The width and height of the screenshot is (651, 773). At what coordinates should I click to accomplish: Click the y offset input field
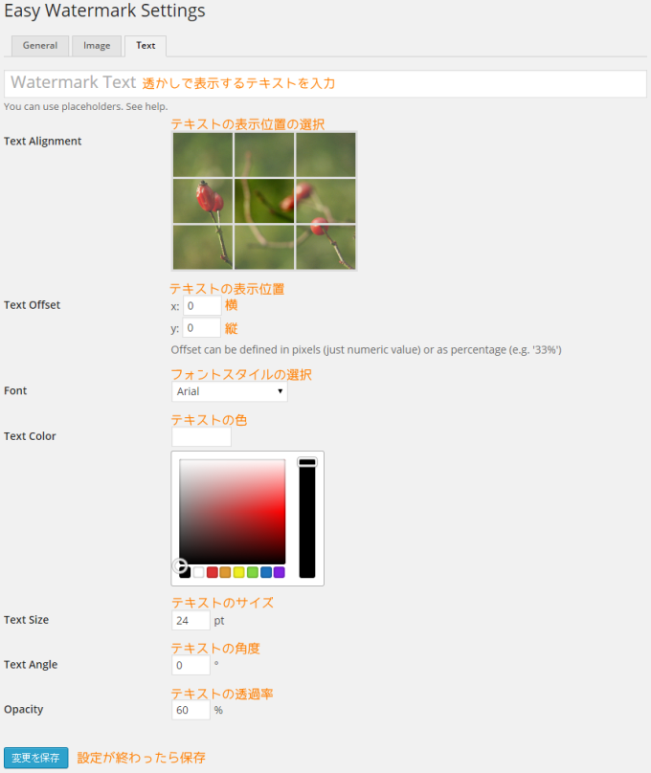(x=202, y=328)
